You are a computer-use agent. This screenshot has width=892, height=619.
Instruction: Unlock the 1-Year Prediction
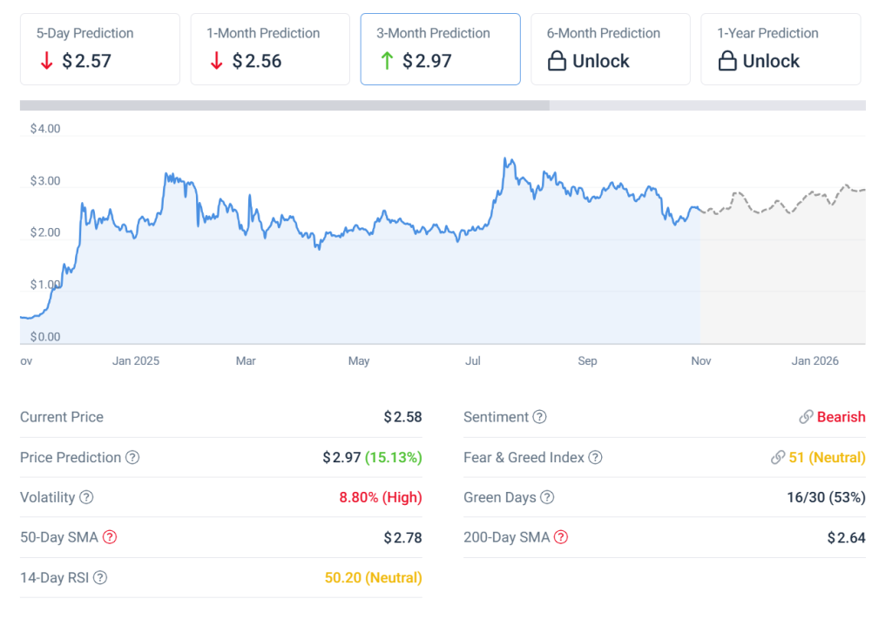pos(780,49)
